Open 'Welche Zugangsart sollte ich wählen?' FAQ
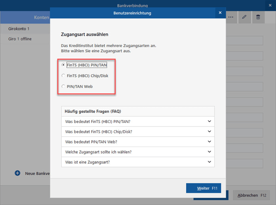 (138, 152)
